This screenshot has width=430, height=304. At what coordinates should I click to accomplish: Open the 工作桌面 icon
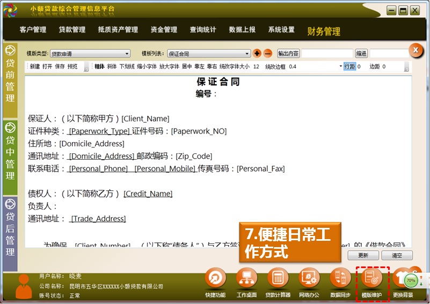(245, 279)
